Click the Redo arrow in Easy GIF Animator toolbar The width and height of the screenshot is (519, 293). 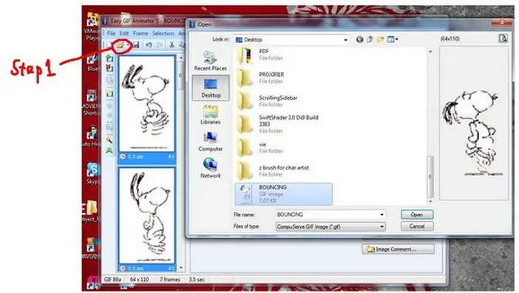[160, 44]
